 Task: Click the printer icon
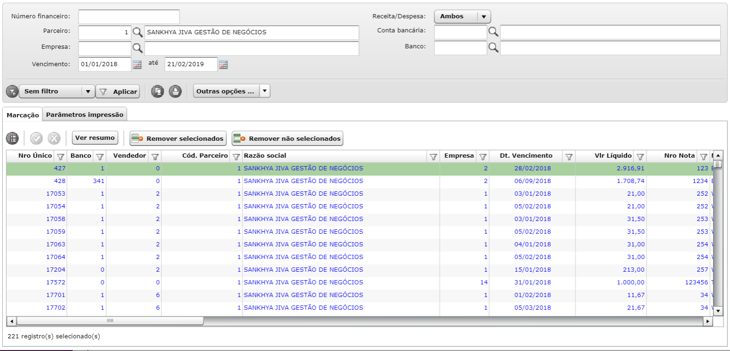(x=175, y=92)
